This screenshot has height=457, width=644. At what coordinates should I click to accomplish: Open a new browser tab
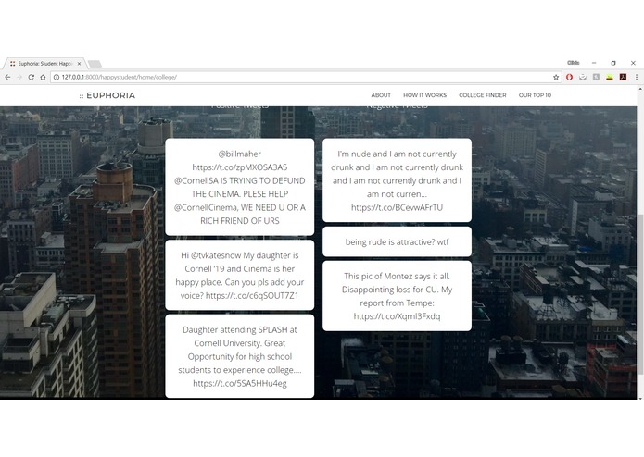point(95,64)
